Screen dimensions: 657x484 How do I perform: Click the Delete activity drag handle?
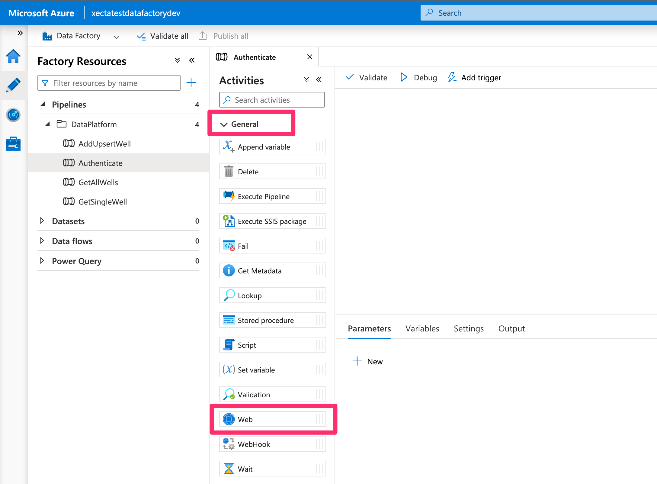320,171
